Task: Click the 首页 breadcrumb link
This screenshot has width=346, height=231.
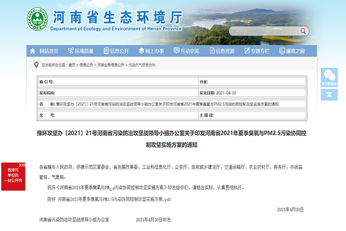Action: tap(73, 66)
